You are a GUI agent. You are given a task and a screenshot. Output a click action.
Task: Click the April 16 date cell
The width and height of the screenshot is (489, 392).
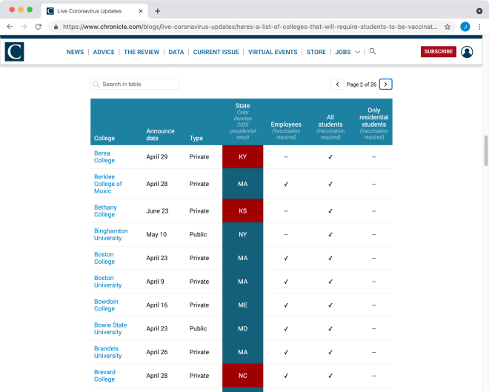(x=157, y=305)
